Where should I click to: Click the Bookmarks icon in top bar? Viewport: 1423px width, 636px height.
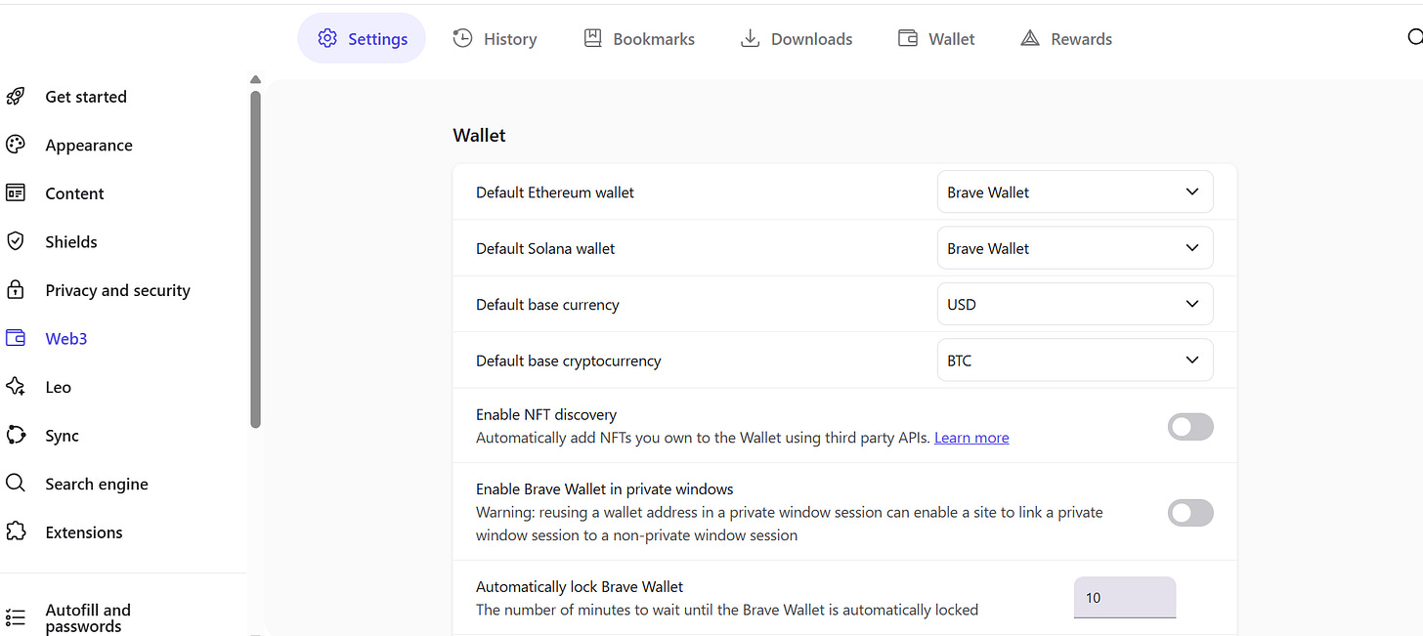click(592, 38)
